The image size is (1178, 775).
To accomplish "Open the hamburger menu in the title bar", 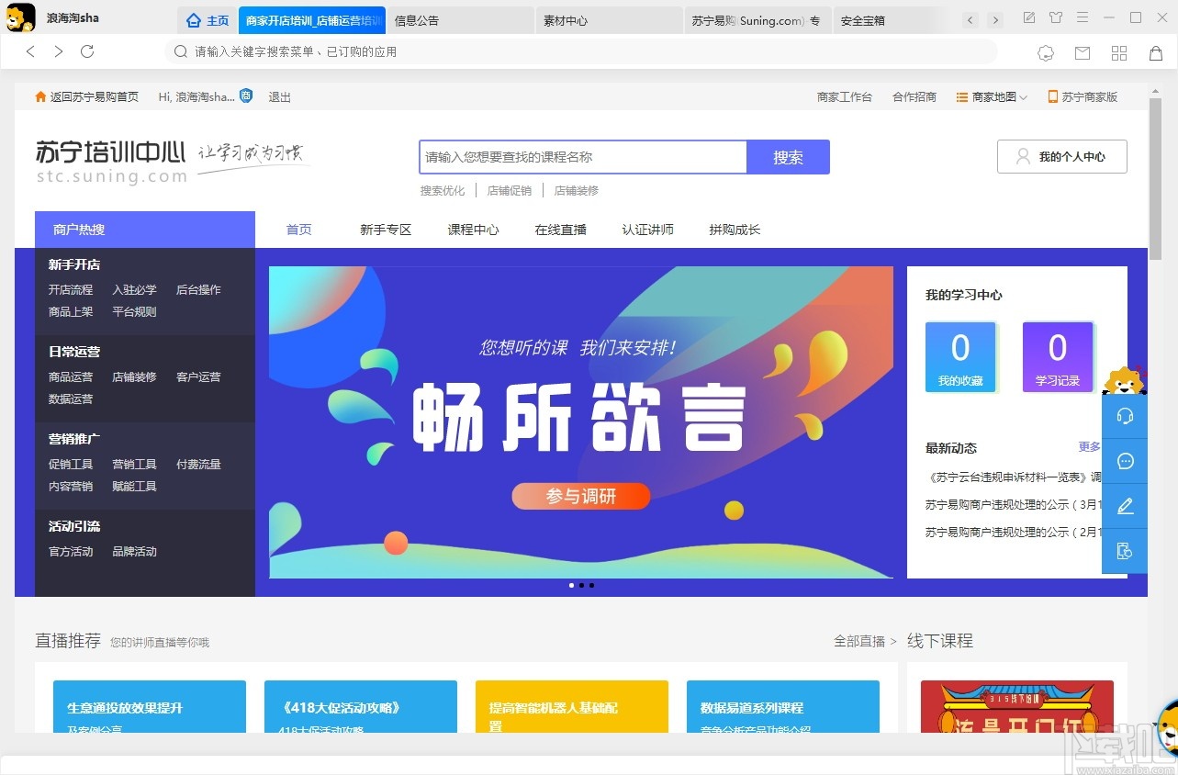I will [x=1083, y=17].
